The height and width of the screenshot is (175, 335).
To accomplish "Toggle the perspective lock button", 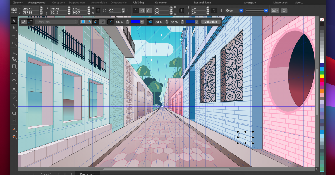I will [x=24, y=22].
